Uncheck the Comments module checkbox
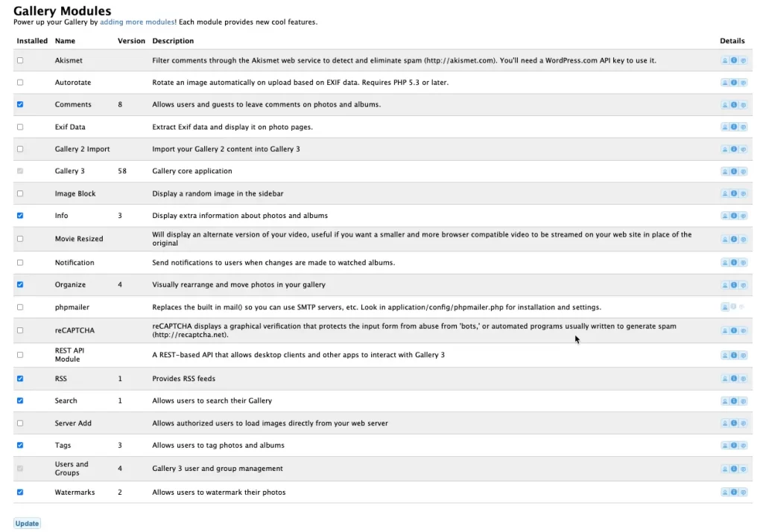This screenshot has height=532, width=763. [20, 105]
